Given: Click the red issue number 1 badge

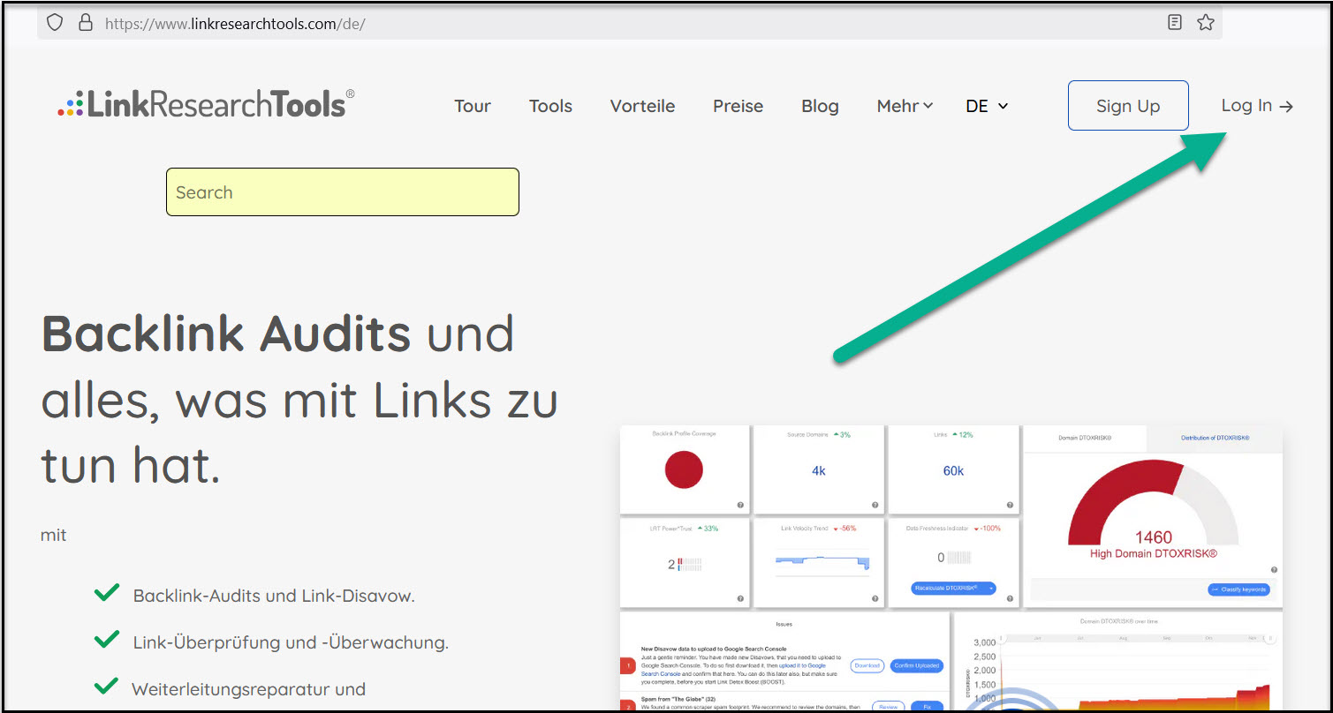Looking at the screenshot, I should pos(628,665).
